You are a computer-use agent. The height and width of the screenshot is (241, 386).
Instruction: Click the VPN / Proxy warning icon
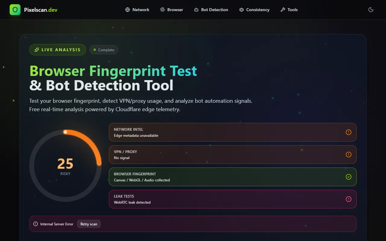348,155
